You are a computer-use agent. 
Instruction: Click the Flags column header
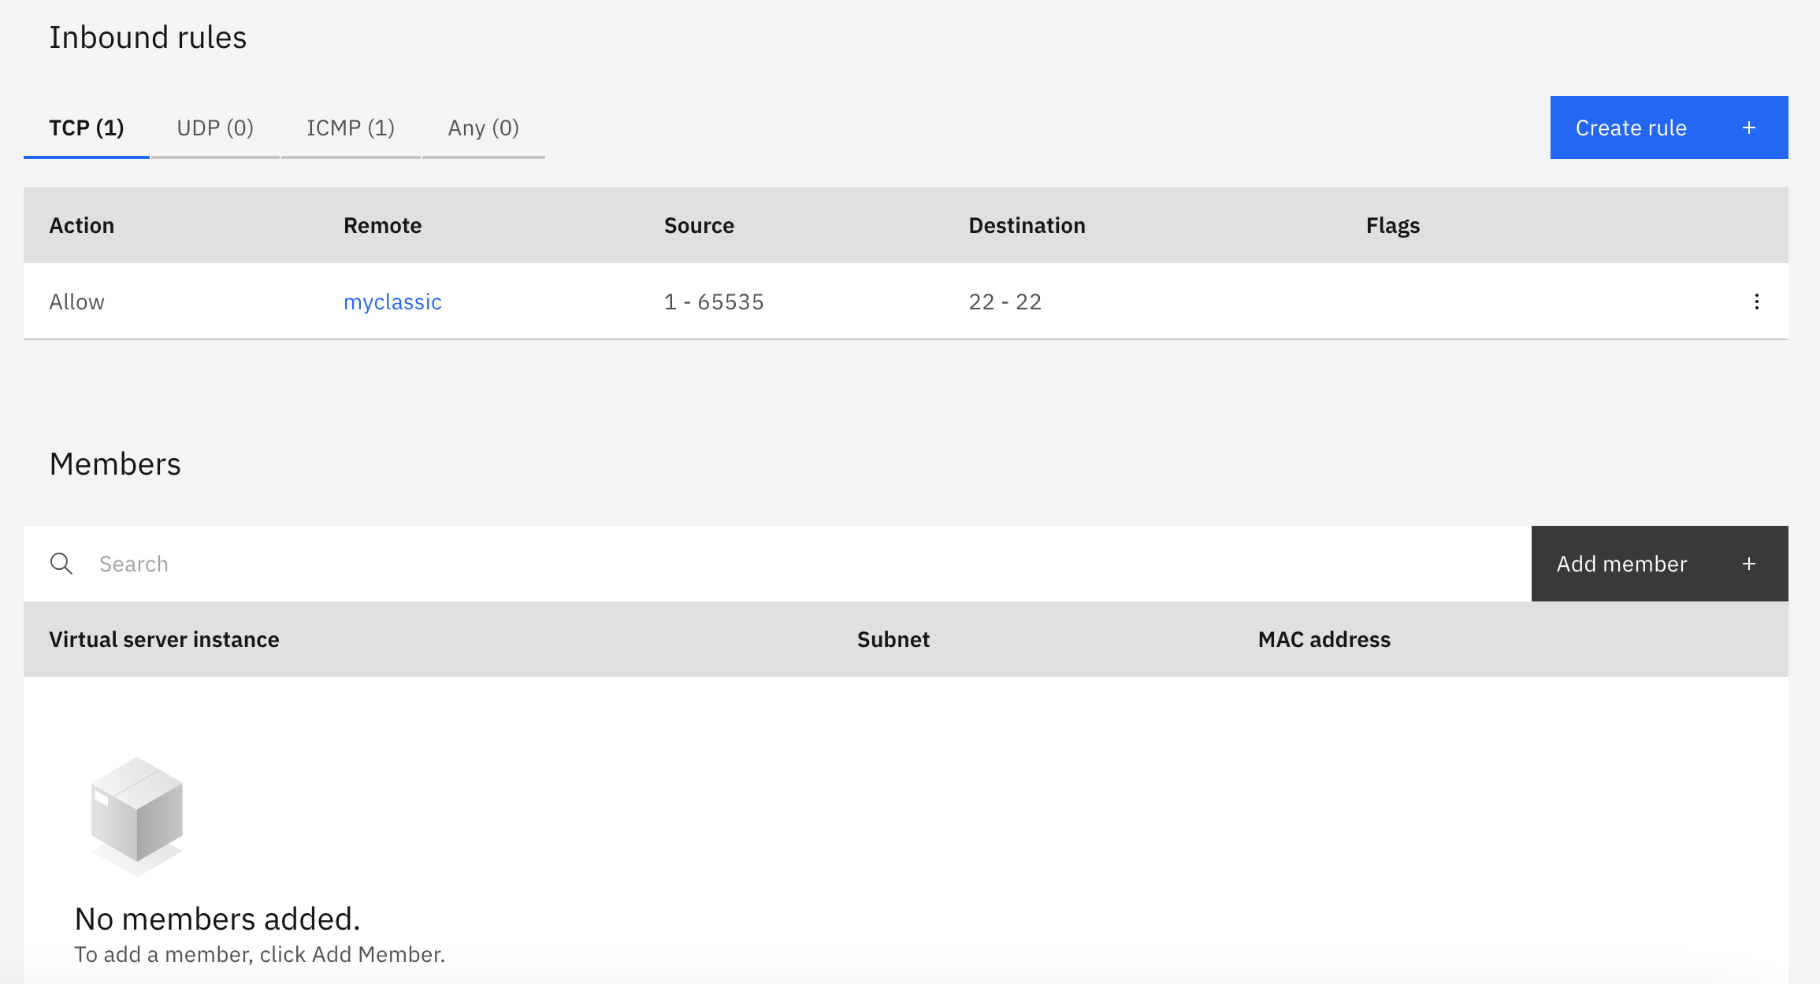(1392, 225)
